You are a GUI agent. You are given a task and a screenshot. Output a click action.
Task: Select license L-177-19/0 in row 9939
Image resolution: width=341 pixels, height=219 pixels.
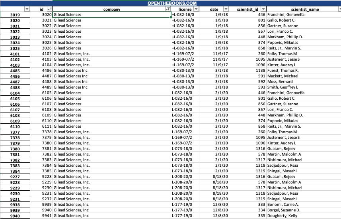coord(185,210)
